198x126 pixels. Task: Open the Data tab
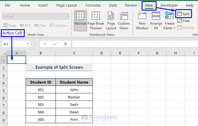[x=113, y=5]
